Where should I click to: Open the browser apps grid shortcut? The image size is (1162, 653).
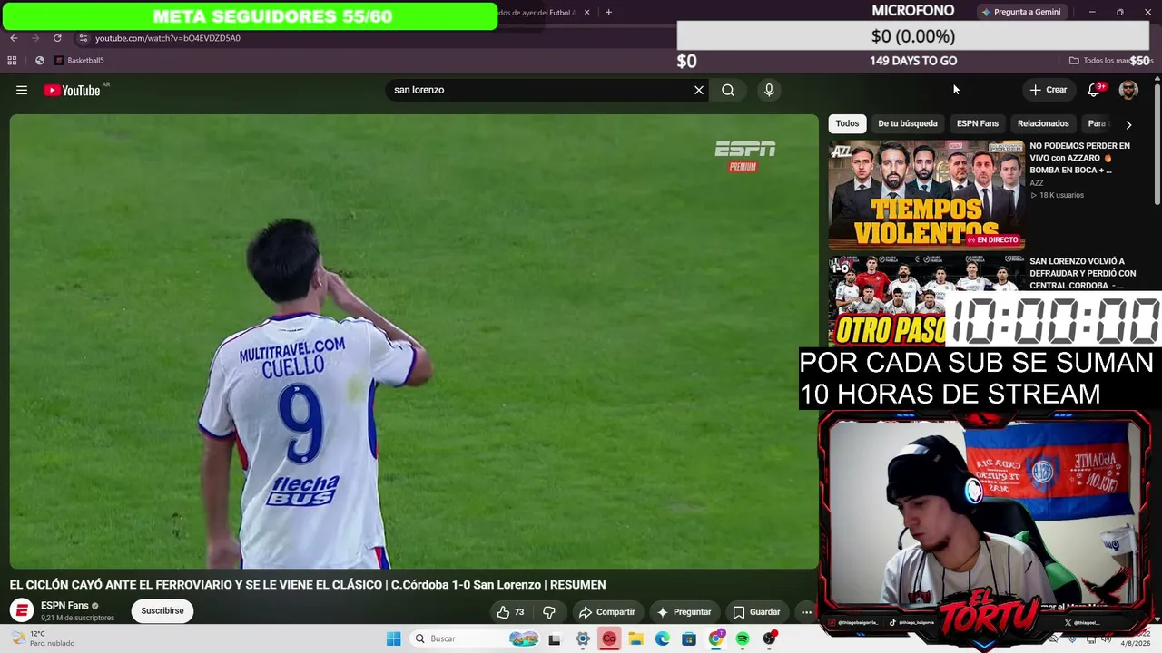[12, 61]
